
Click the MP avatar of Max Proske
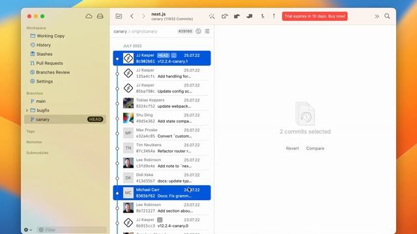[128, 133]
